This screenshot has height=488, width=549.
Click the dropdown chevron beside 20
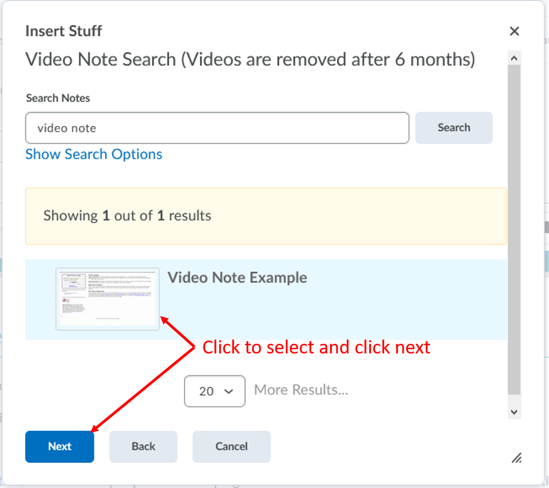click(x=229, y=391)
